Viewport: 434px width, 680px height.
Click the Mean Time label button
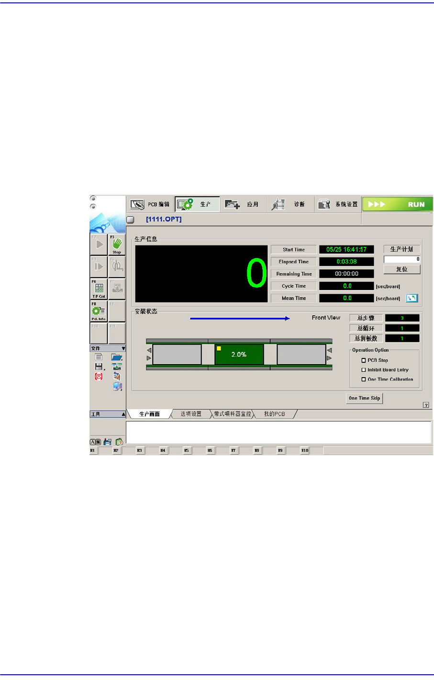[x=294, y=298]
